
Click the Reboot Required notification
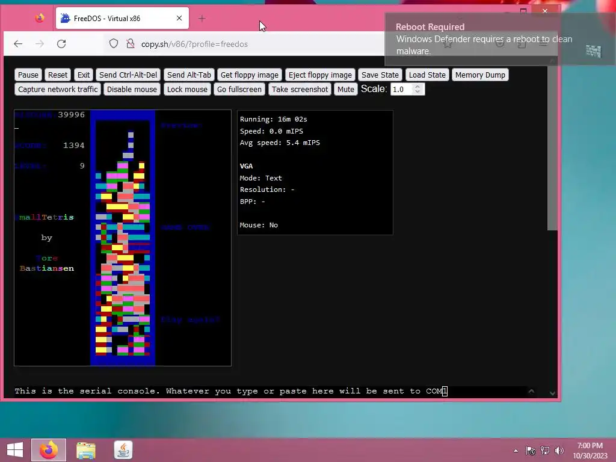[x=500, y=39]
